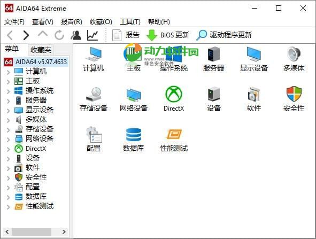Click the AIDA64 title bar app icon
The width and height of the screenshot is (316, 239).
click(x=9, y=8)
